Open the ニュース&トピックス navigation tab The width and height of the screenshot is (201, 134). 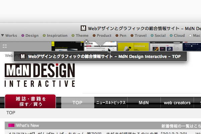pyautogui.click(x=111, y=103)
